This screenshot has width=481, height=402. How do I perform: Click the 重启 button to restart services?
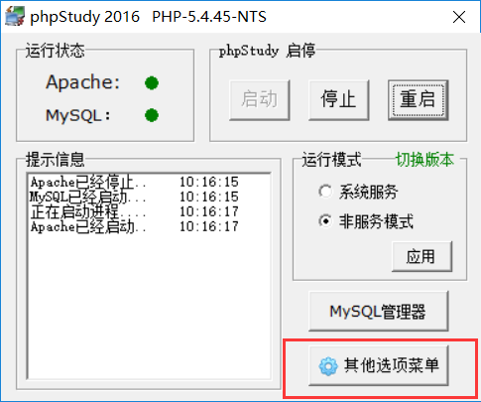coord(419,100)
